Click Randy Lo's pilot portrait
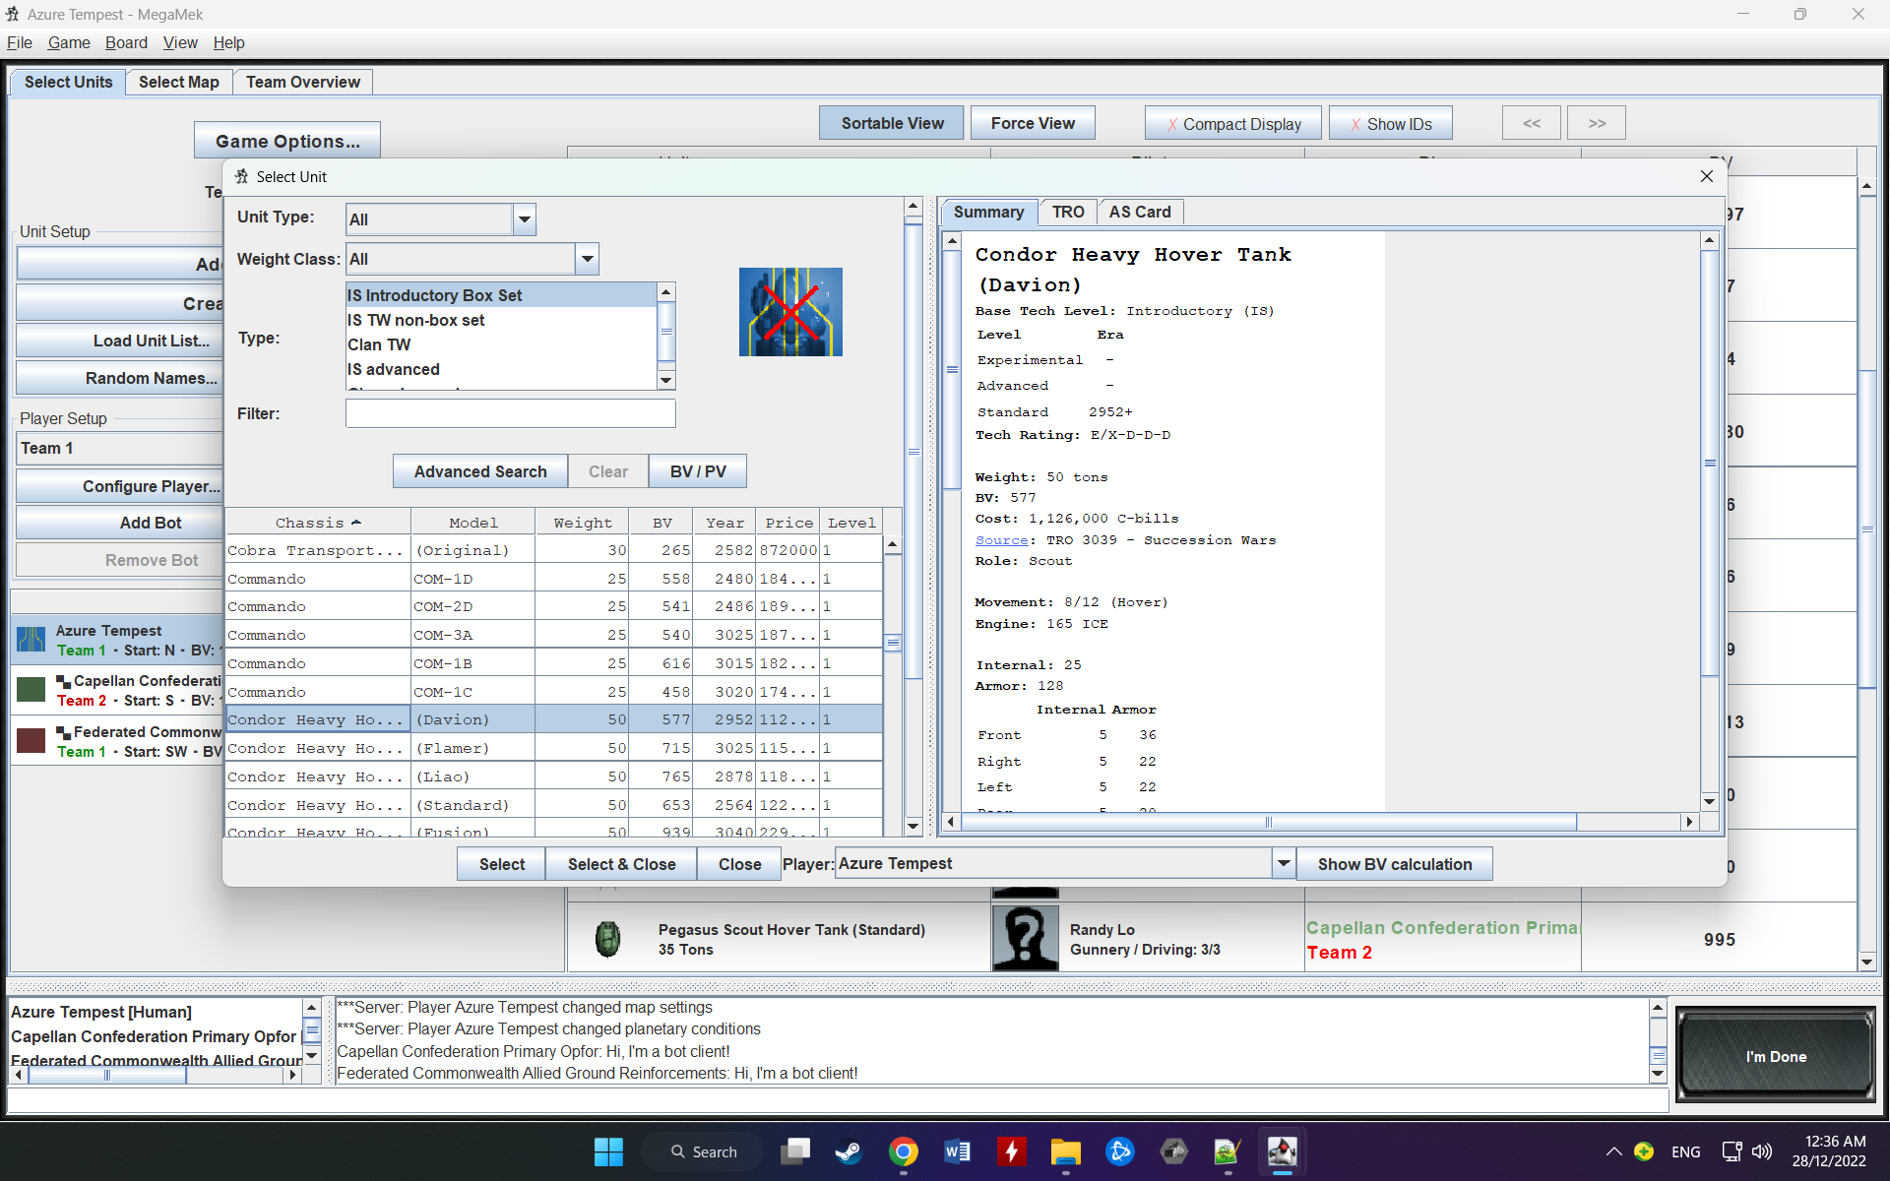This screenshot has height=1181, width=1890. [x=1025, y=939]
